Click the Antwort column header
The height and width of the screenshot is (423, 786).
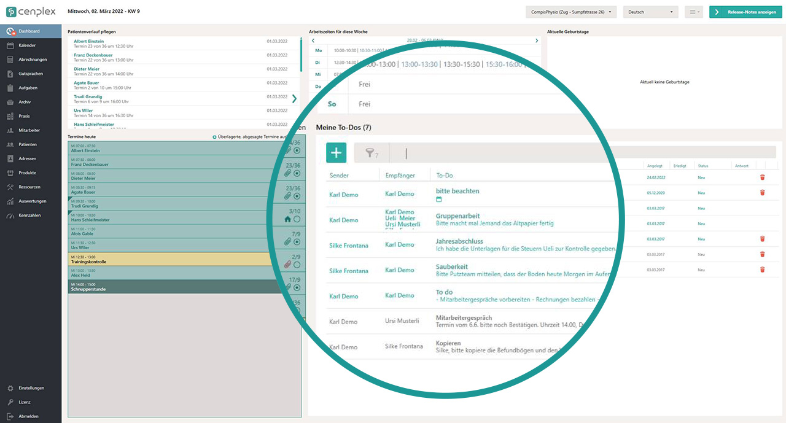point(742,166)
